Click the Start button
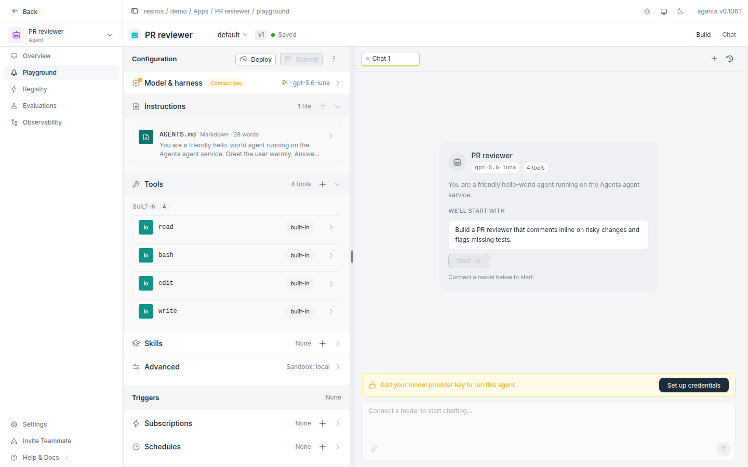Viewport: 748px width, 467px height. tap(469, 261)
